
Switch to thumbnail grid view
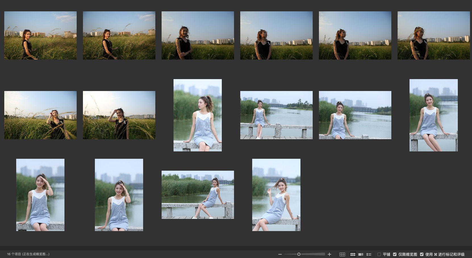pos(353,254)
